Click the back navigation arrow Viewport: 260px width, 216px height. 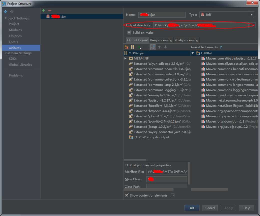pyautogui.click(x=5, y=11)
